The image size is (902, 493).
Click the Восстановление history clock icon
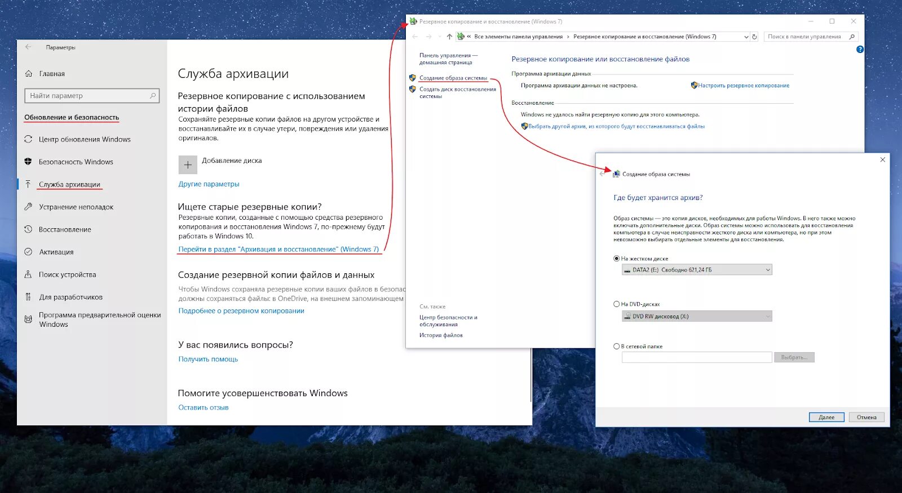point(28,229)
